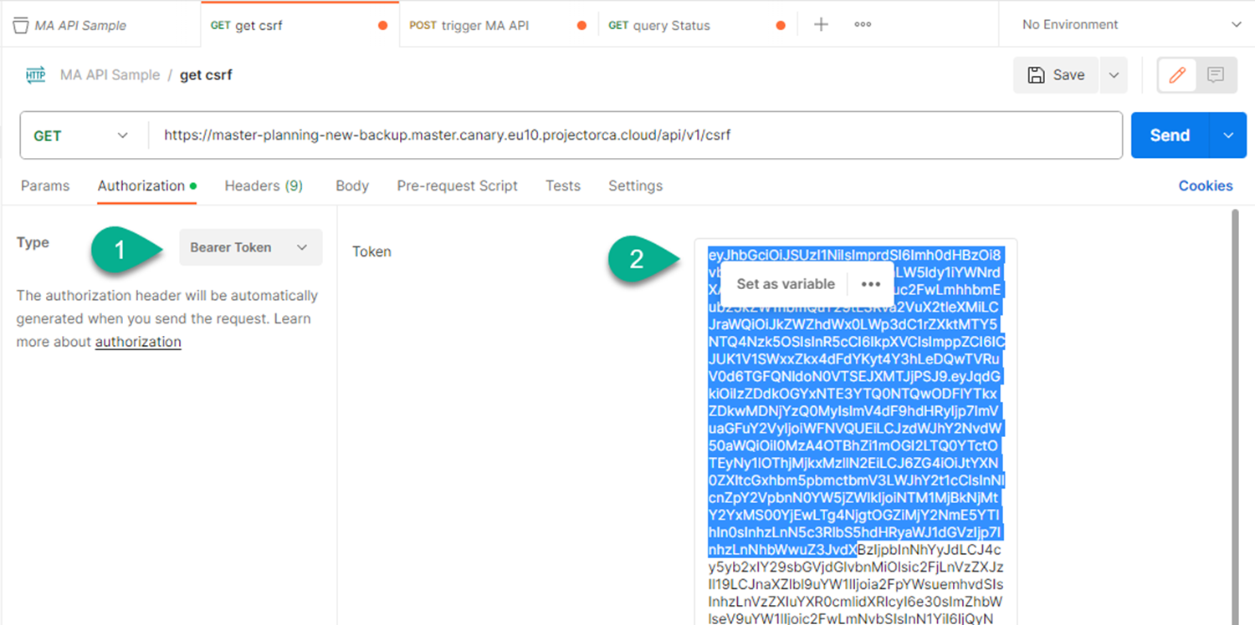Open the tab options three-dot menu
The width and height of the screenshot is (1255, 625).
tap(863, 25)
